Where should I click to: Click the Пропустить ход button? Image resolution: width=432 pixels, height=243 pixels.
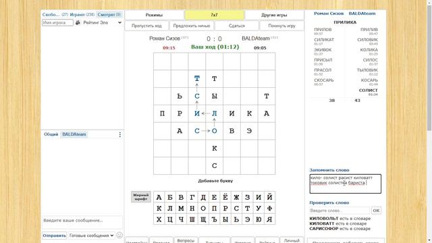pos(146,26)
